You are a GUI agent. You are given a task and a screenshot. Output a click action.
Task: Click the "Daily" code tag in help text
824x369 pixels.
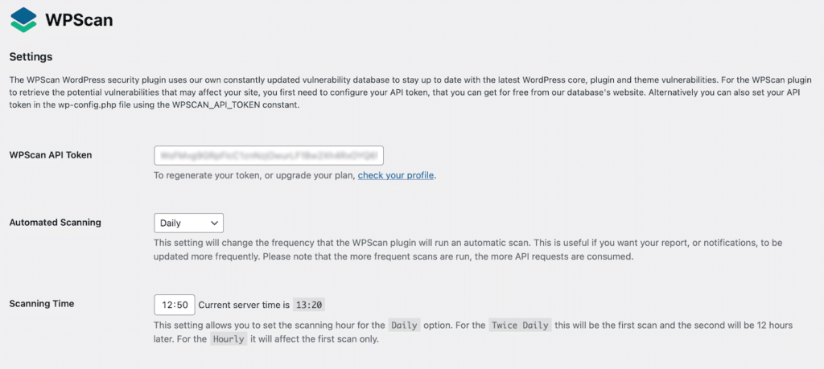pos(404,326)
